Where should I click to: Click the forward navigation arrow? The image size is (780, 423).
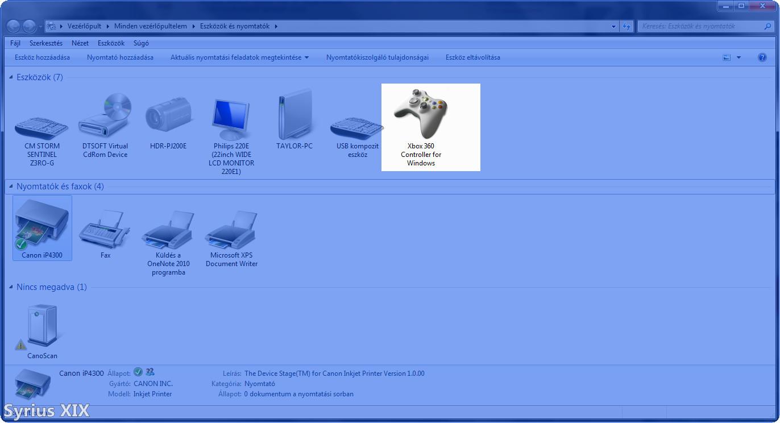coord(29,26)
